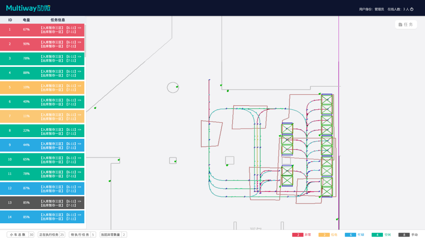Click the 小车总数 total vehicles counter
This screenshot has height=239, width=425.
click(x=20, y=235)
